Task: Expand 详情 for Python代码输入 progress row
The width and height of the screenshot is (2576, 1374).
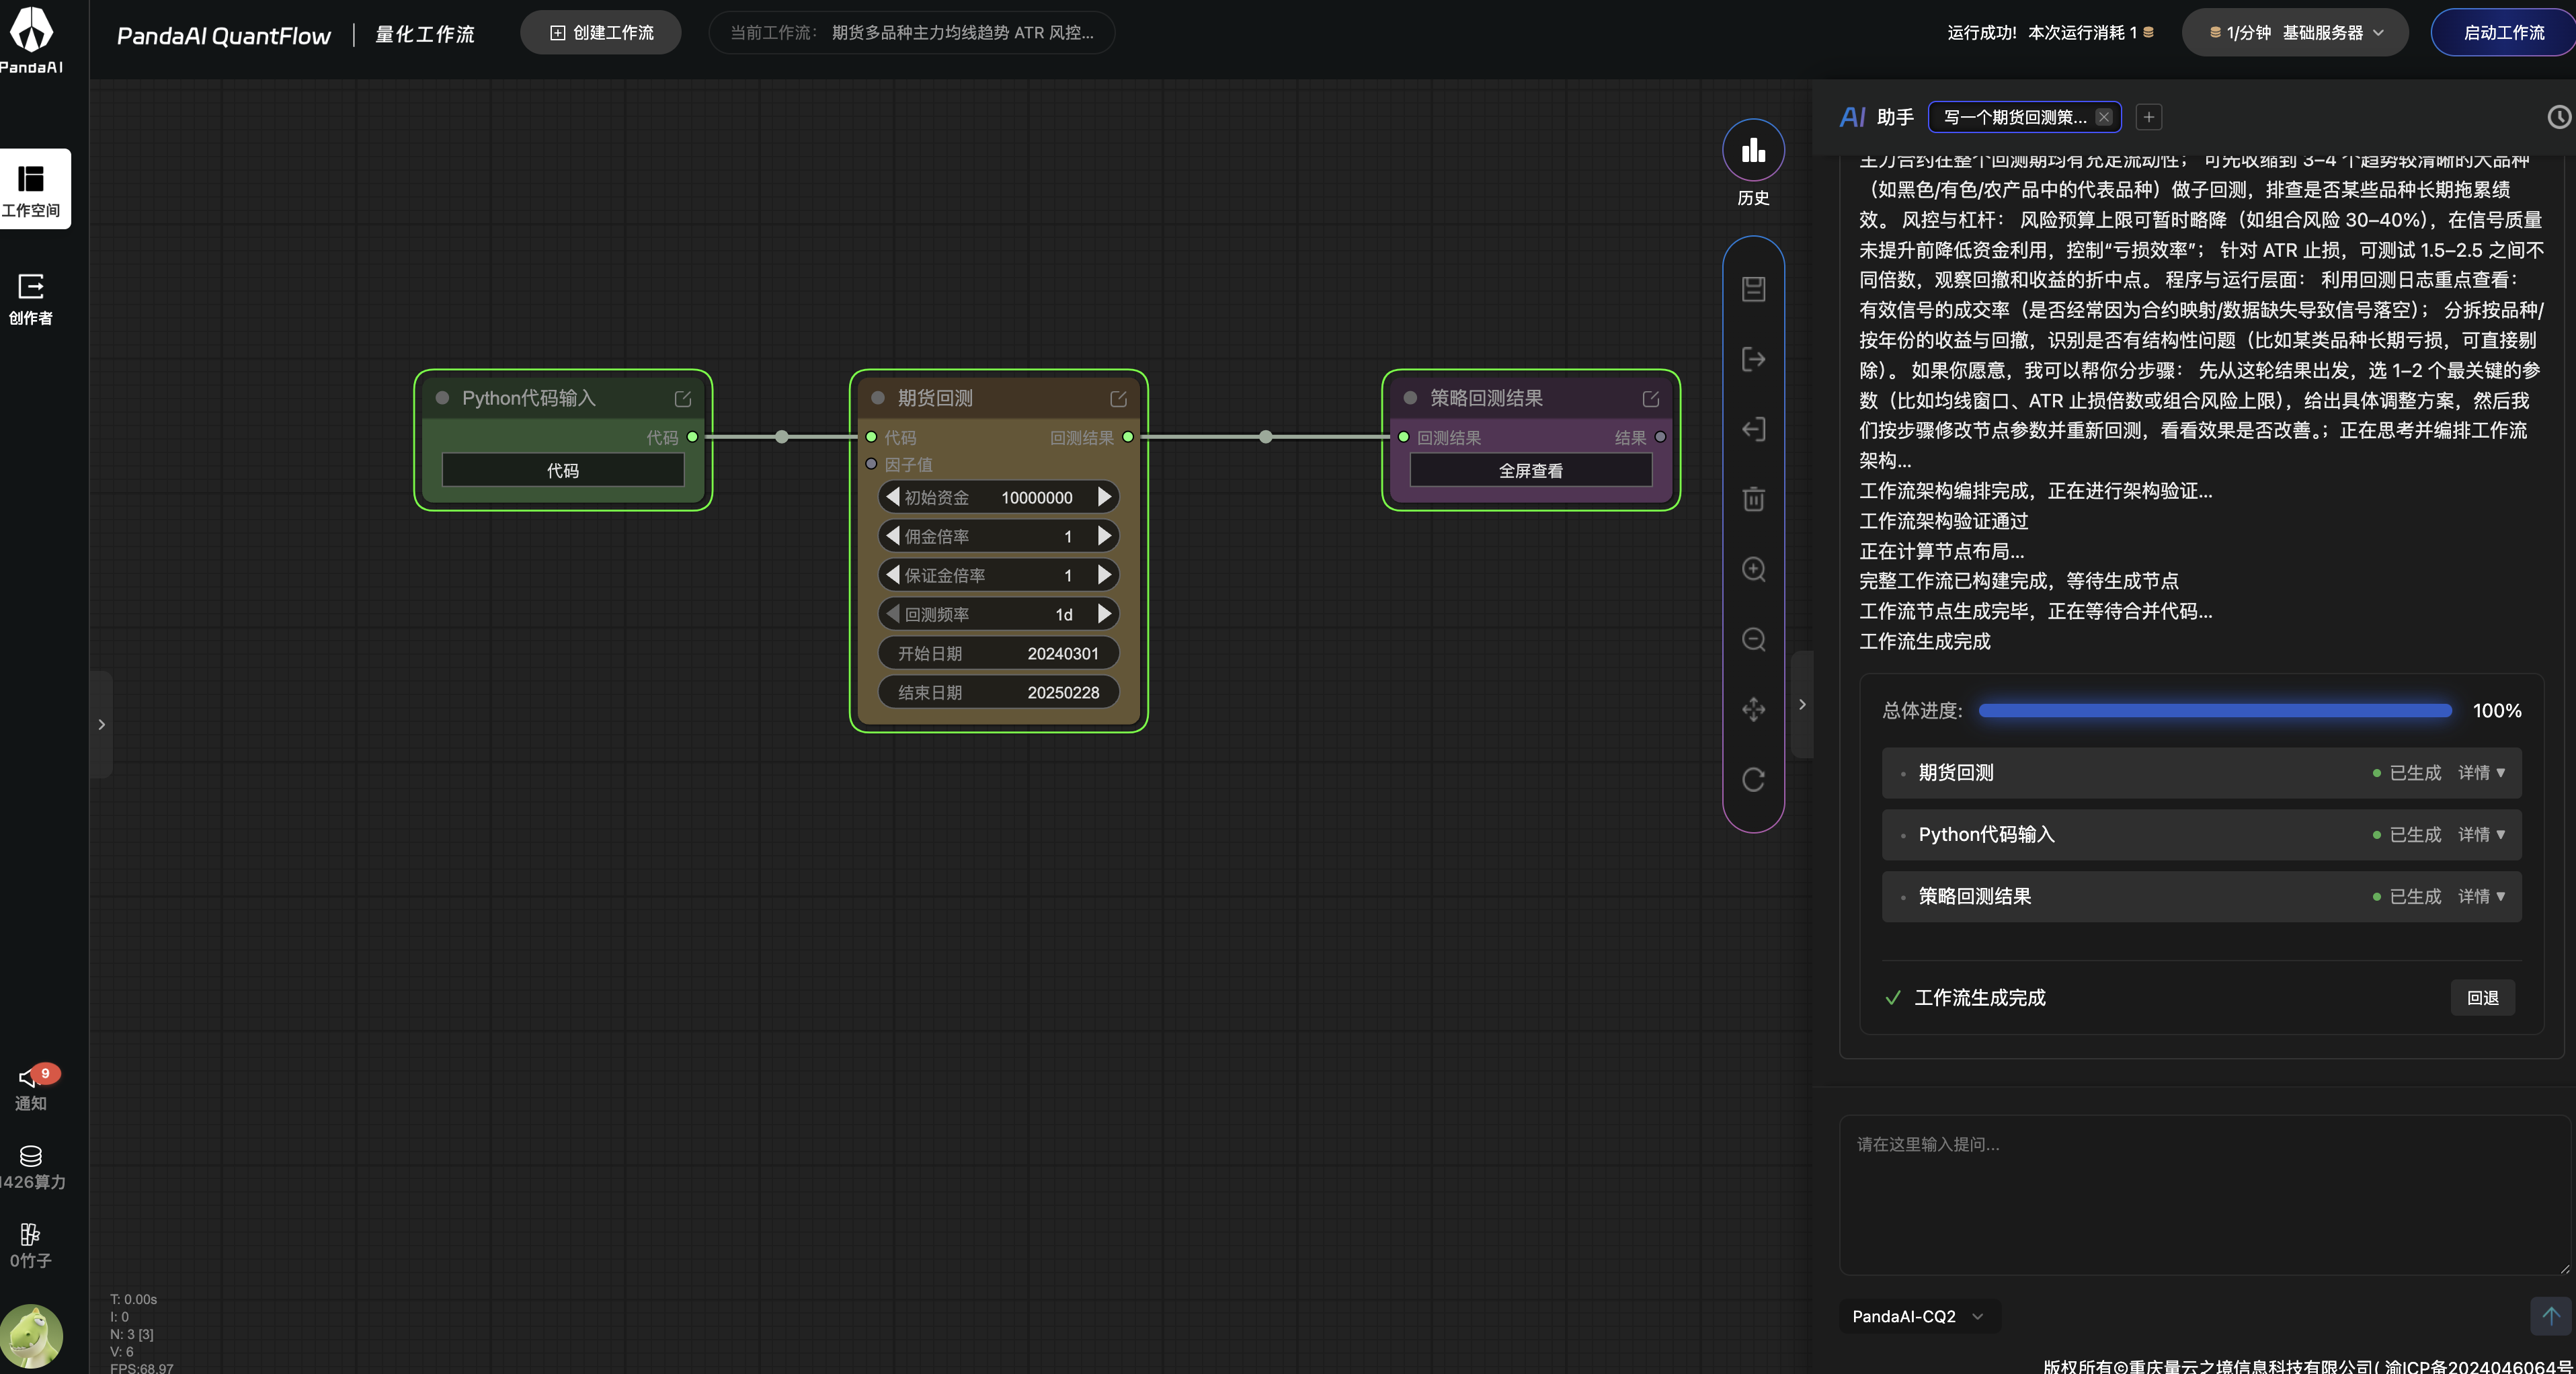Action: coord(2481,835)
